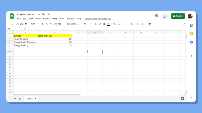Click the horizontal scrollbar thumb

[47, 95]
